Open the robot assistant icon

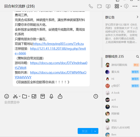point(60,96)
